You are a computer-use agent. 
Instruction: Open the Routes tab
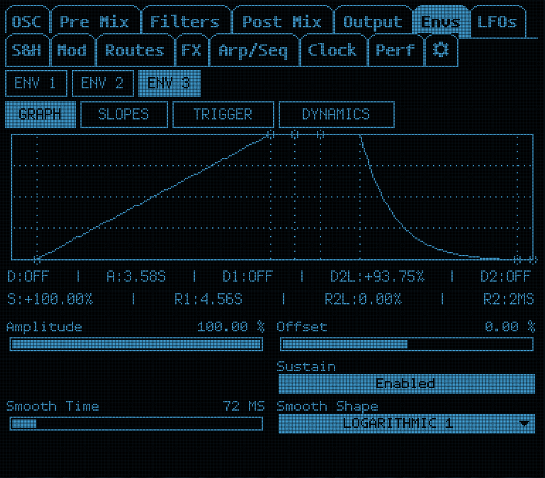point(135,50)
